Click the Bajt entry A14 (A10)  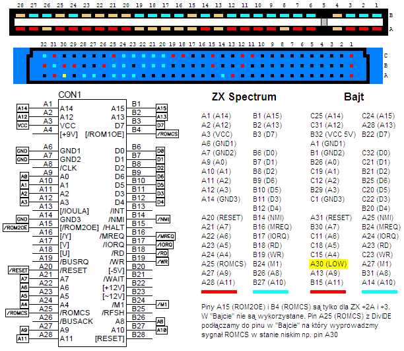(x=378, y=283)
